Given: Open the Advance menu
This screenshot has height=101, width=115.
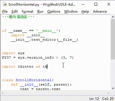Looking at the screenshot, I should [x=100, y=12].
